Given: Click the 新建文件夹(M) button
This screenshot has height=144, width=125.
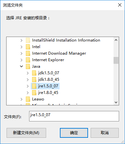Looking at the screenshot, I should click(x=26, y=133).
